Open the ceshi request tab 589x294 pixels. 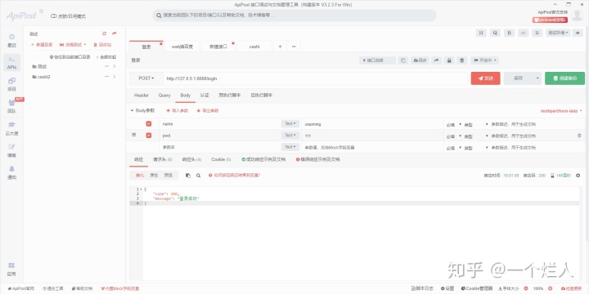click(254, 47)
